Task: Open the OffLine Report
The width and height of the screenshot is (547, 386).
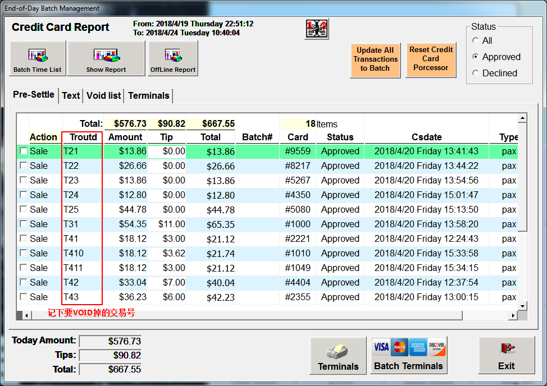Action: 173,58
